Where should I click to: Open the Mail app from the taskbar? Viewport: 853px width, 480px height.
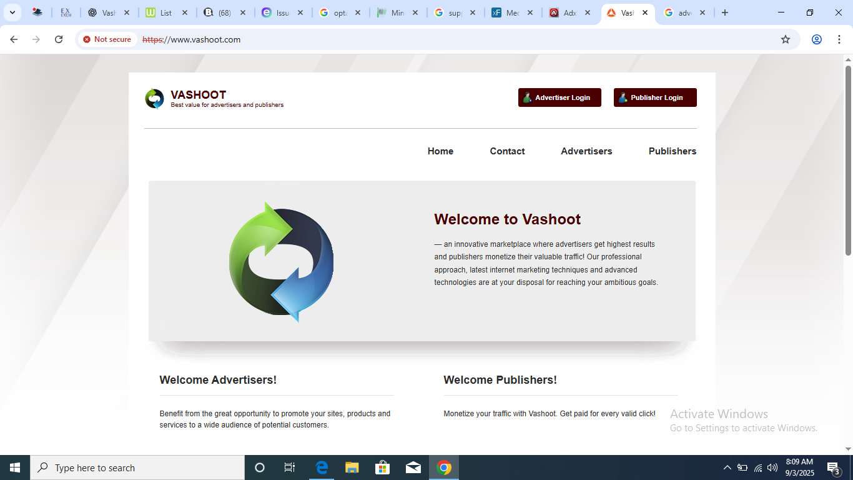coord(413,467)
